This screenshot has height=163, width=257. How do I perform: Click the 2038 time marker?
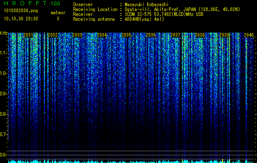click(200, 35)
